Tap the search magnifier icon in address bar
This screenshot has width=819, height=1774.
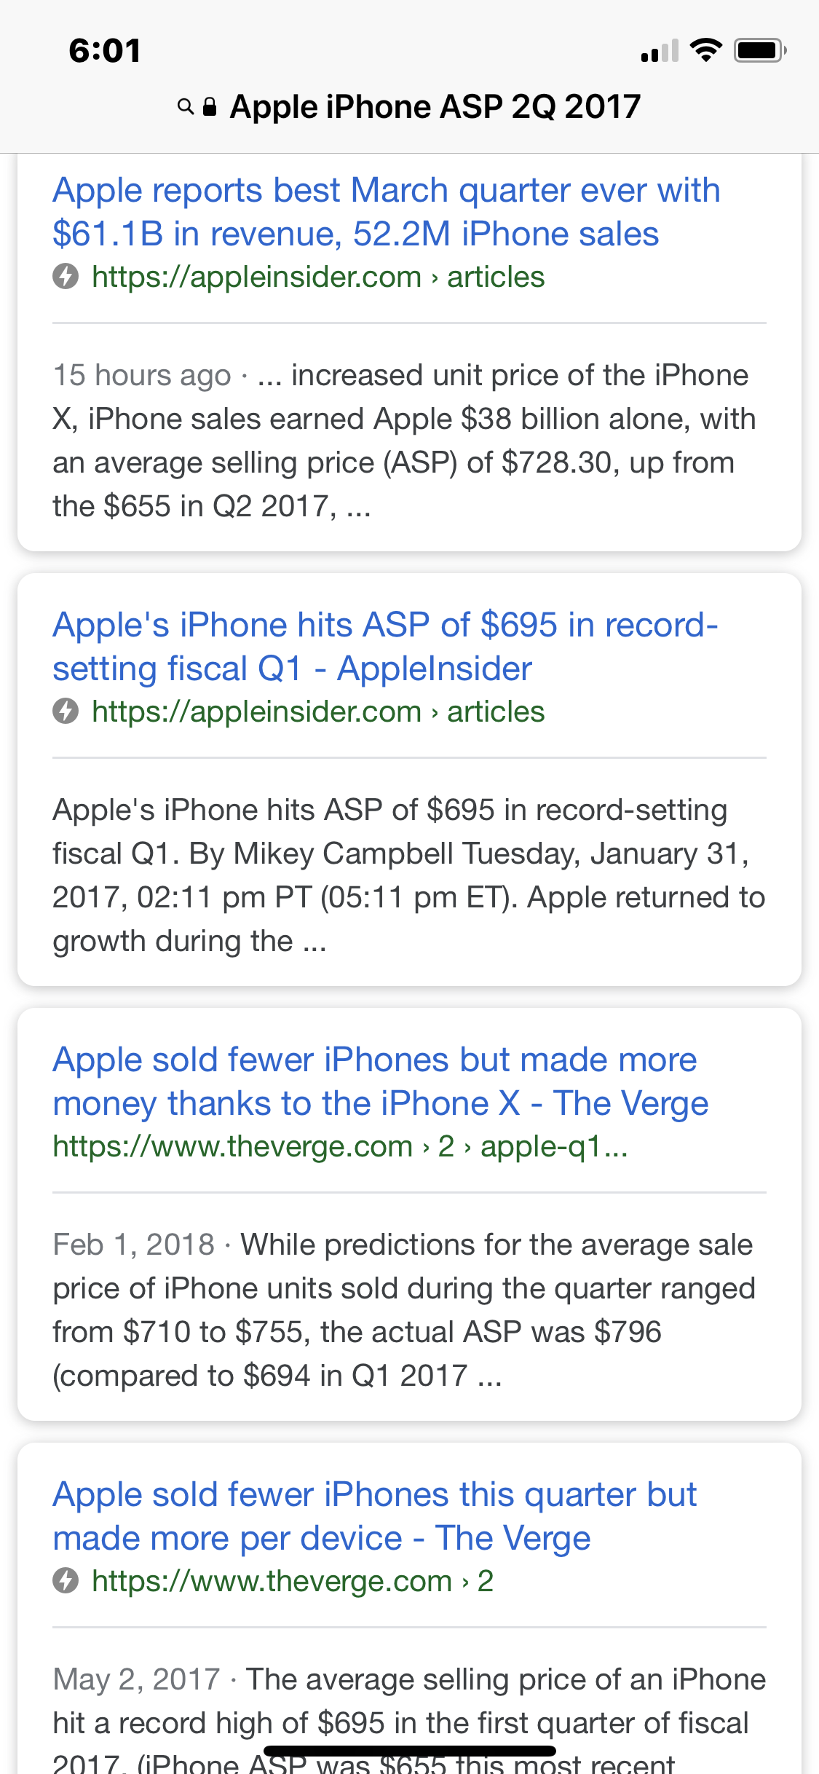[186, 107]
